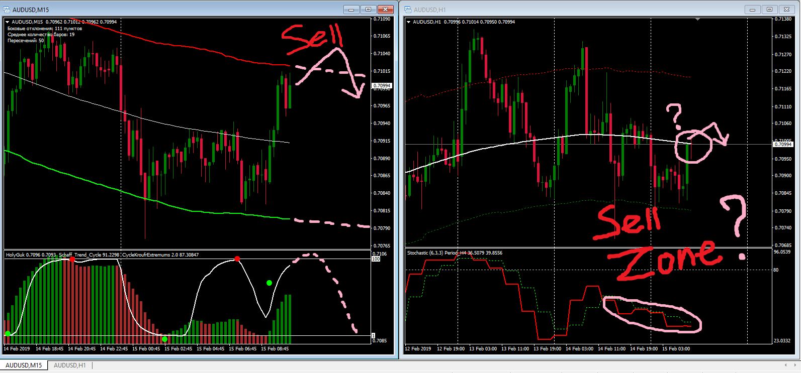801x373 pixels.
Task: Click the AUDUSD,M15 window title text
Action: point(31,10)
